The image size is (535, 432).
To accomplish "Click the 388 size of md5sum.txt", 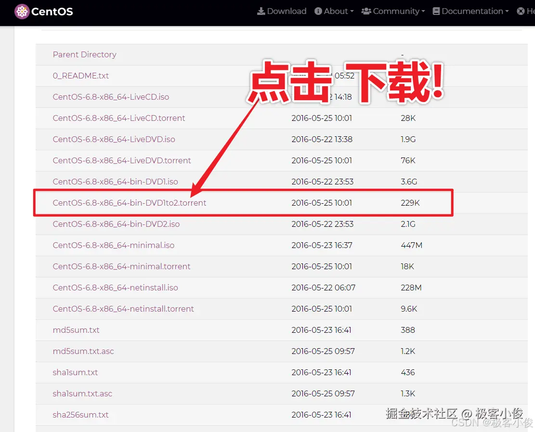I will point(408,330).
